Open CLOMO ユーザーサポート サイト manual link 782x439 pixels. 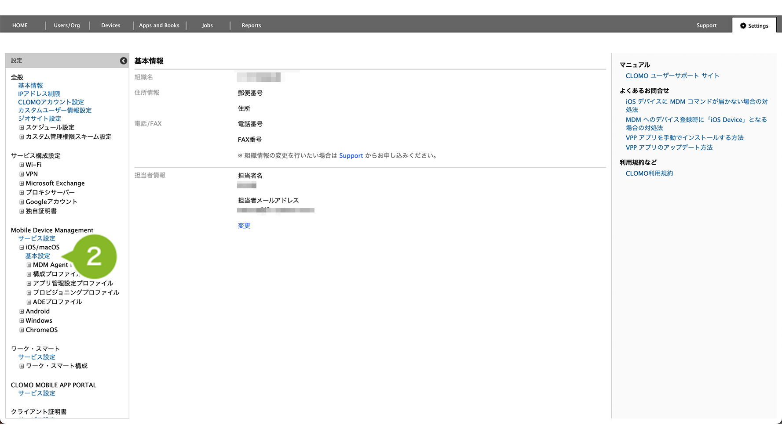tap(672, 76)
